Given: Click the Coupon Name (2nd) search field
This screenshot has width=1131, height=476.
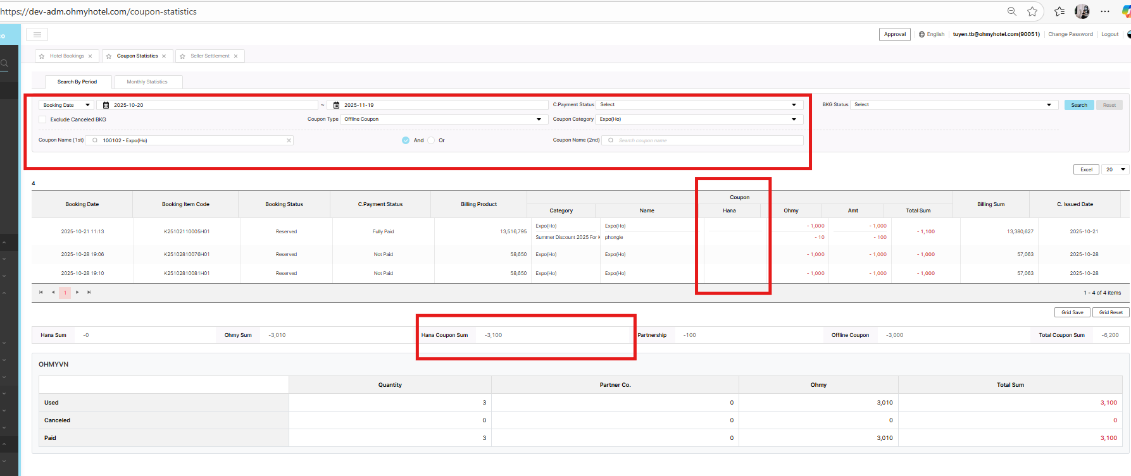Looking at the screenshot, I should point(703,140).
